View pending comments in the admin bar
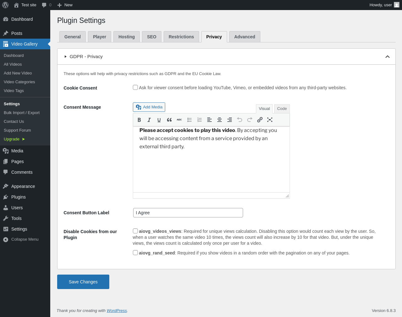The image size is (402, 317). 46,5
